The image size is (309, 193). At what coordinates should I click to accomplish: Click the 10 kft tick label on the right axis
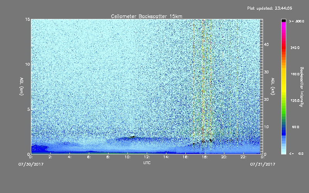[x=266, y=127]
